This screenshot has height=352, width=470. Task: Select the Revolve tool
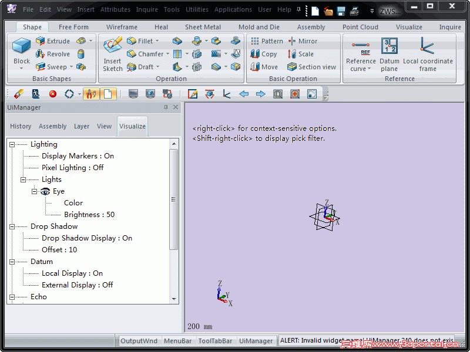coord(53,54)
